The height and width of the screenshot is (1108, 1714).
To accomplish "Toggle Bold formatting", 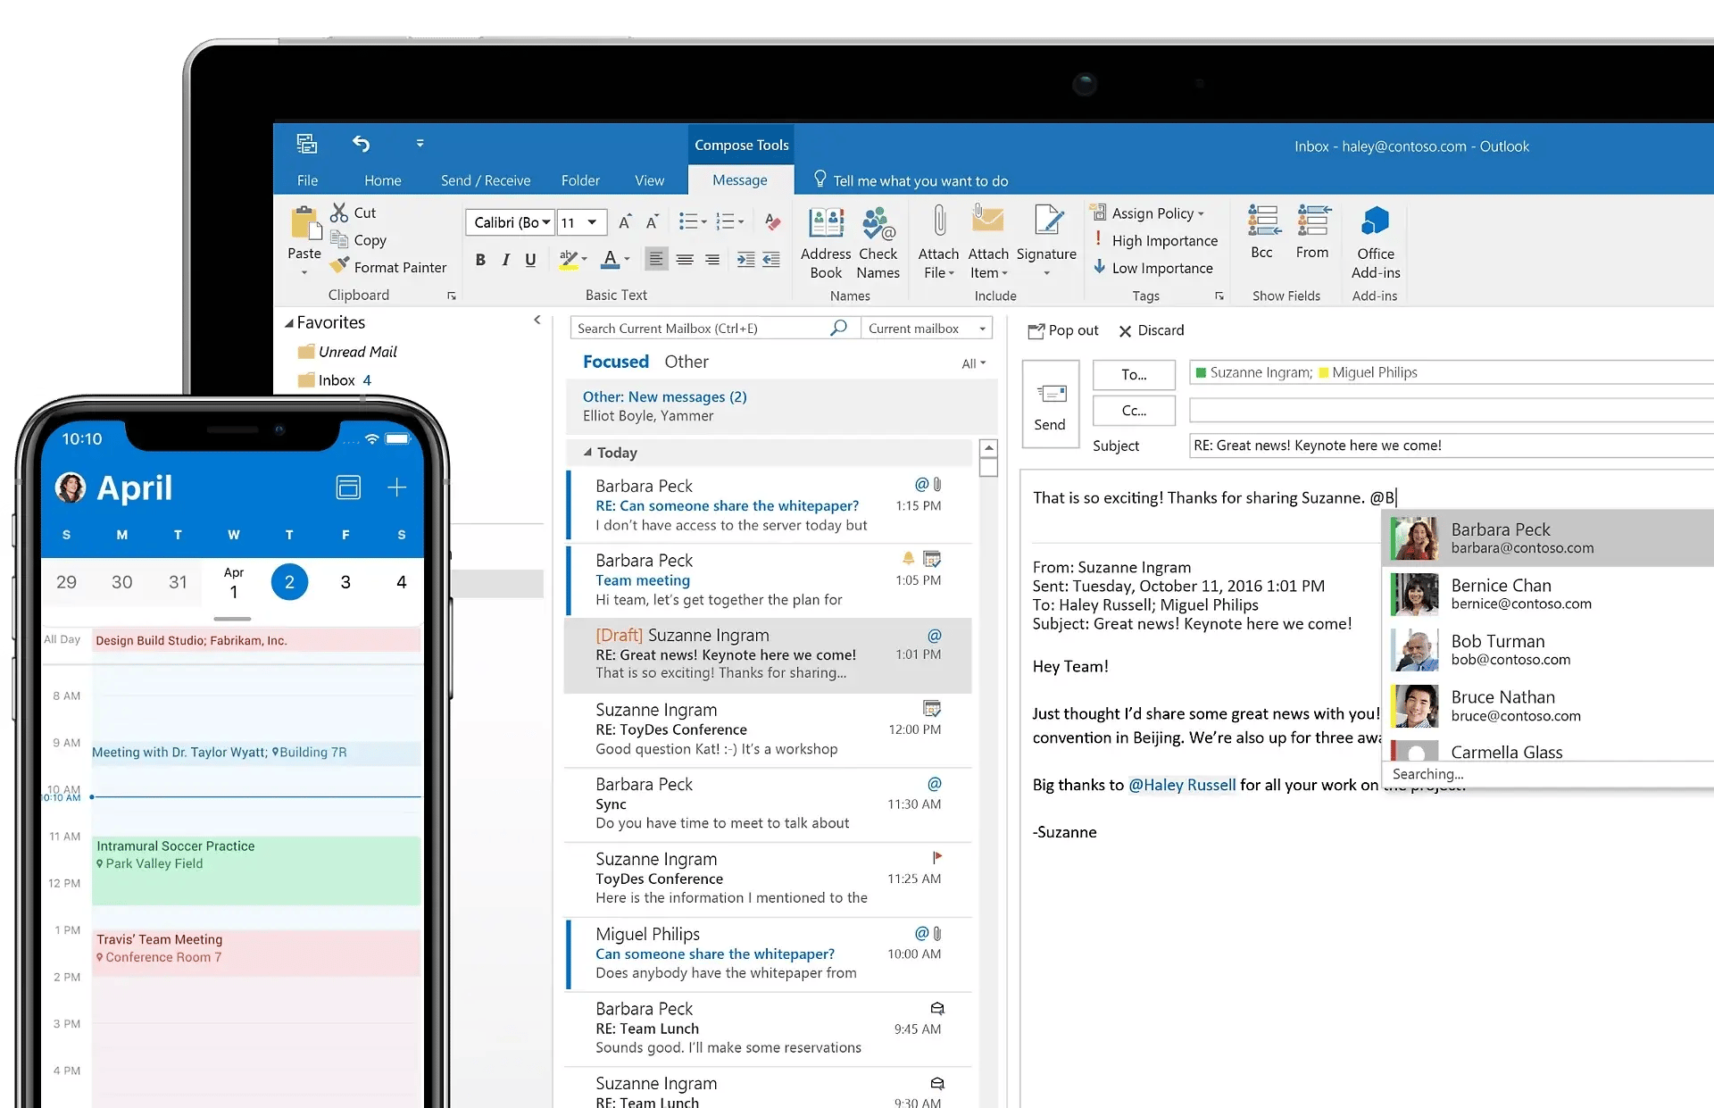I will point(480,260).
